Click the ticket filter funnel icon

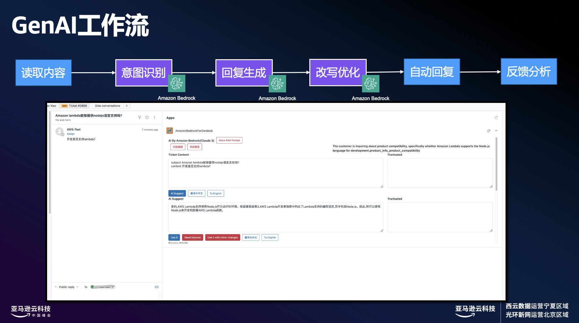point(139,117)
